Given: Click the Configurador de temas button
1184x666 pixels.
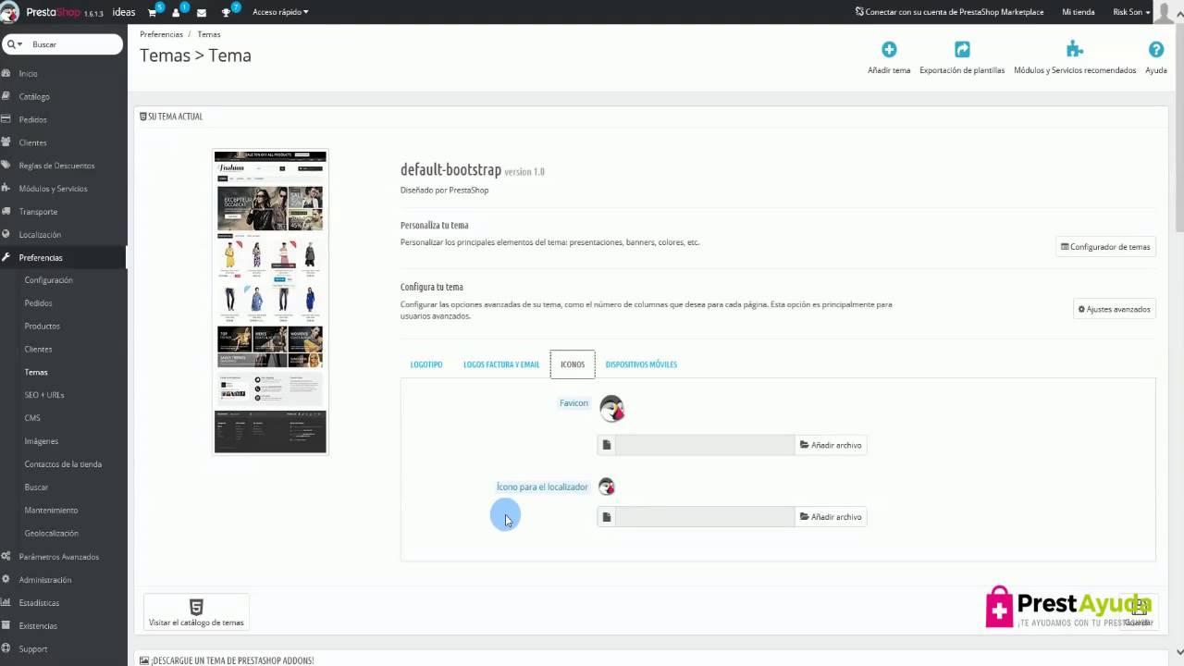Looking at the screenshot, I should (x=1105, y=247).
